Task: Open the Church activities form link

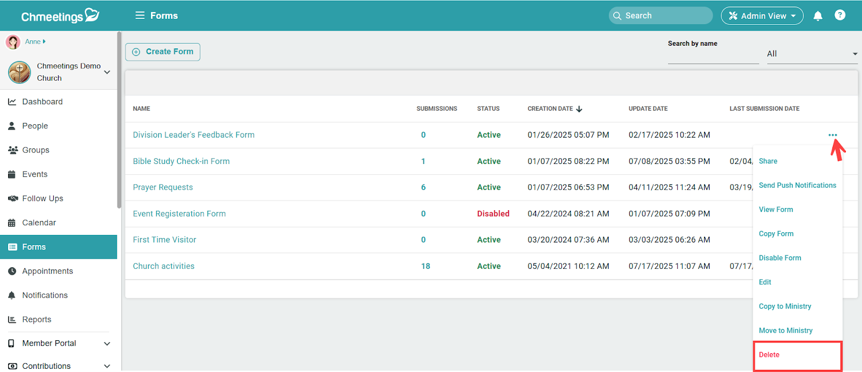Action: [164, 266]
